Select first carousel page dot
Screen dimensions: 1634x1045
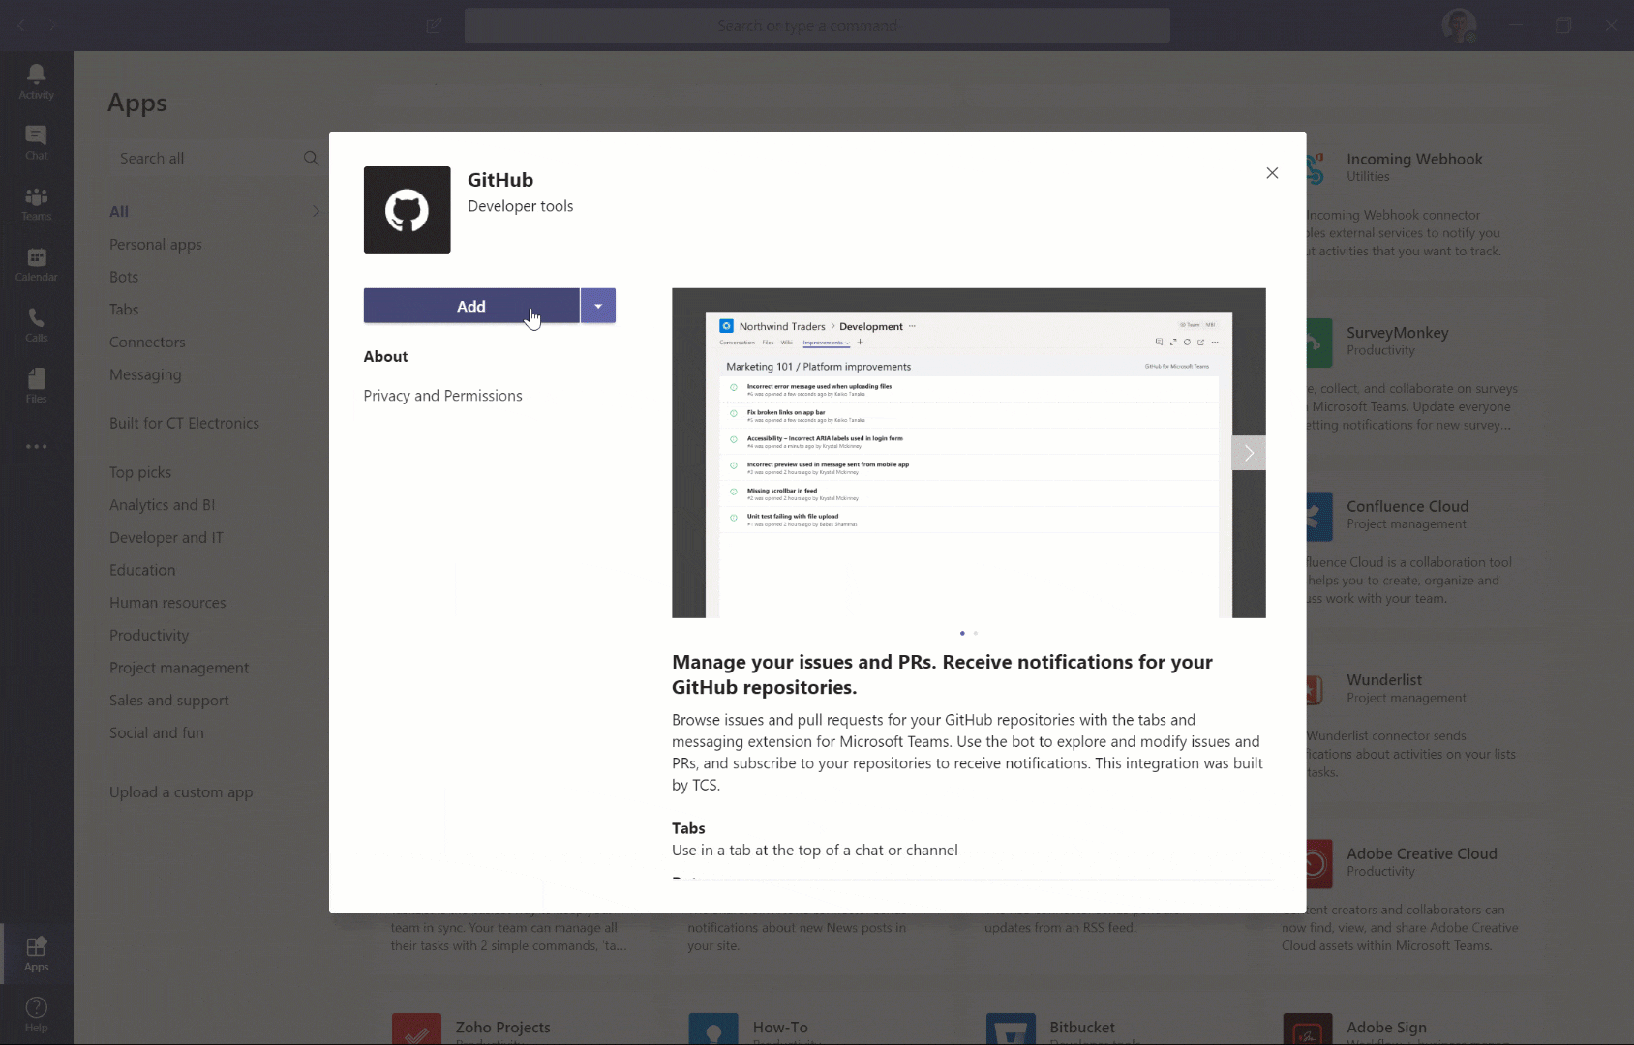coord(962,633)
